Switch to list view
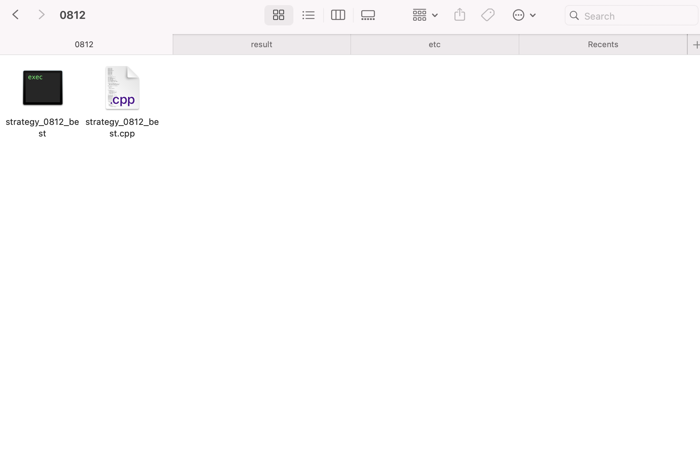The height and width of the screenshot is (453, 700). pos(308,15)
